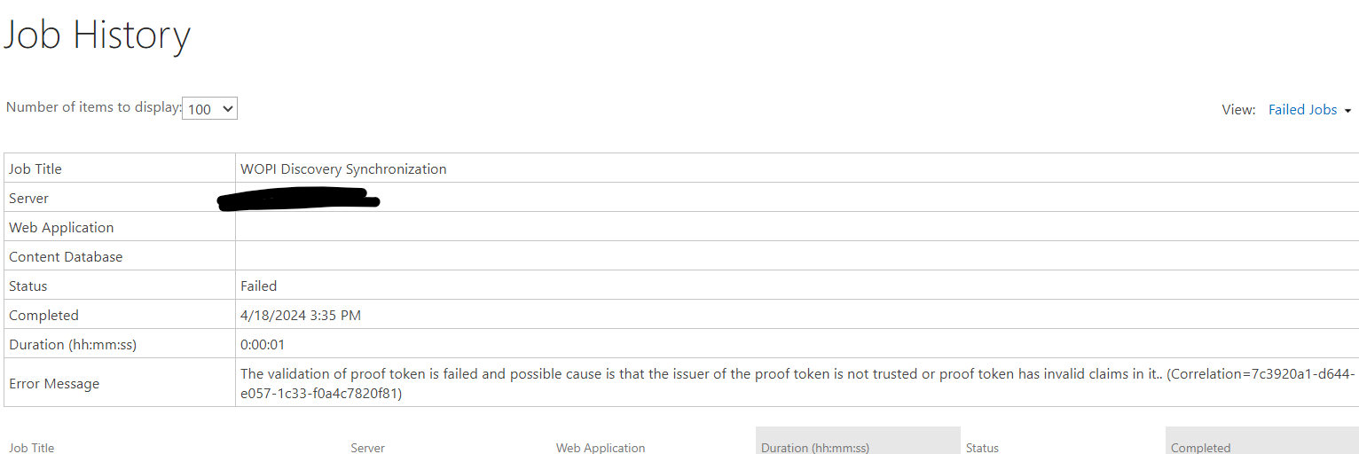Screen dimensions: 1359x454
Task: Select the Failed status value
Action: 258,286
